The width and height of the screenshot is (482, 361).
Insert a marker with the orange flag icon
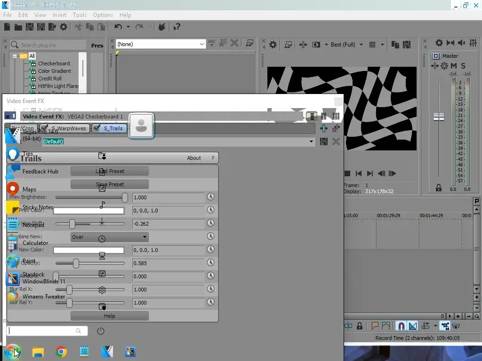(x=375, y=326)
